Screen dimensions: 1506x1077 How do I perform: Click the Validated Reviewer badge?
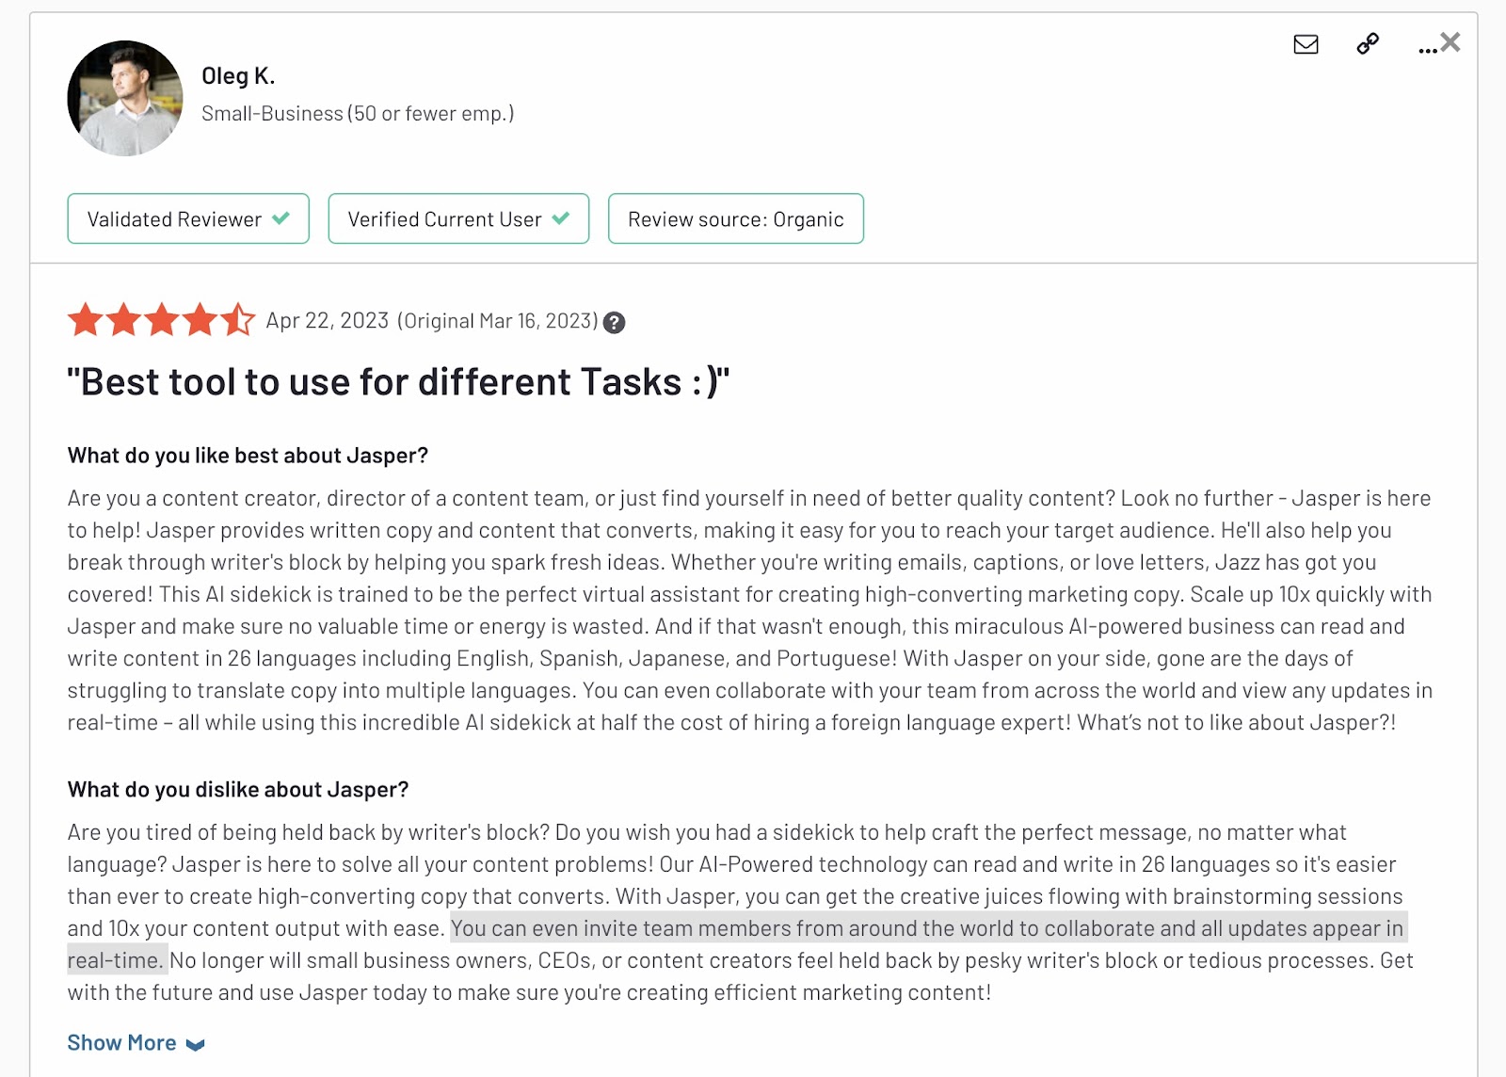188,218
